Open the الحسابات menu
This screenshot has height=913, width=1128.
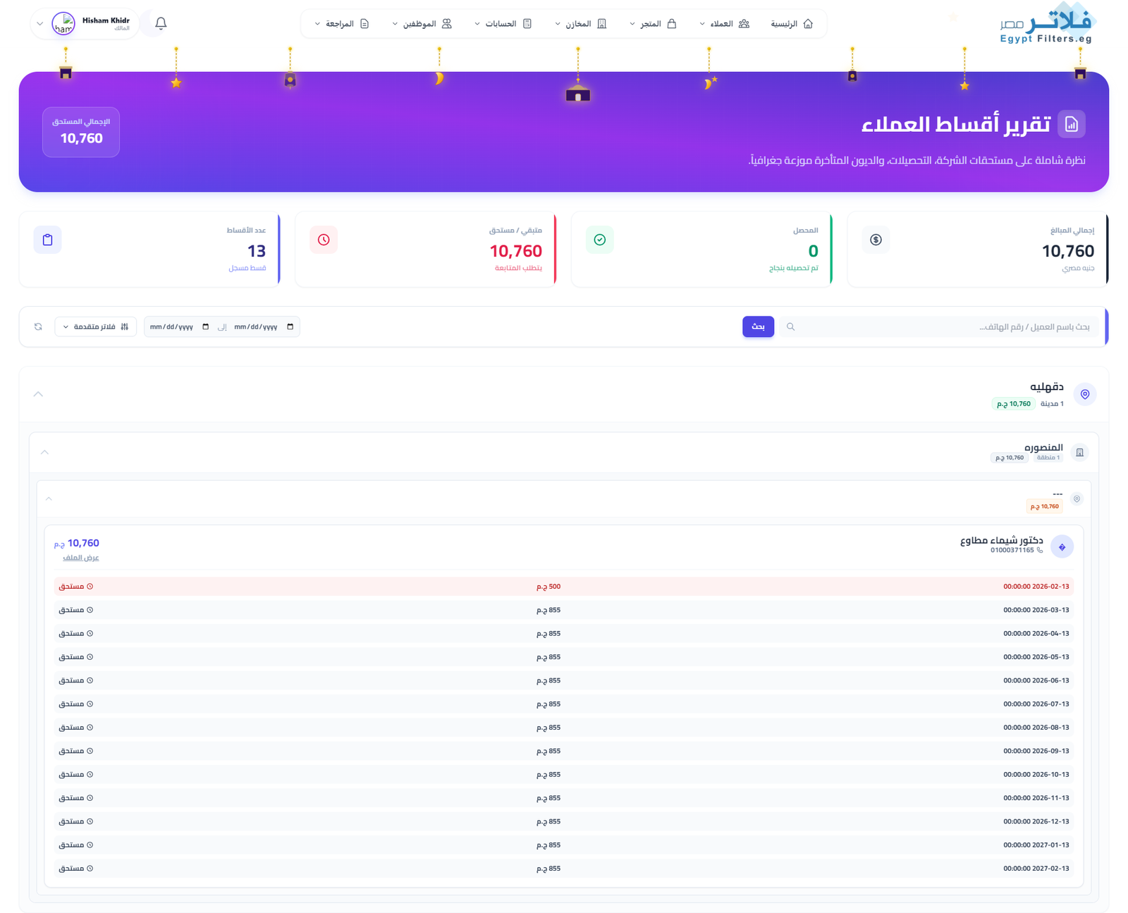pyautogui.click(x=503, y=24)
